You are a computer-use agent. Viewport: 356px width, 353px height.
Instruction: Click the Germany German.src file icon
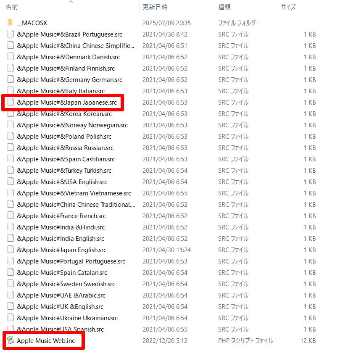click(11, 79)
